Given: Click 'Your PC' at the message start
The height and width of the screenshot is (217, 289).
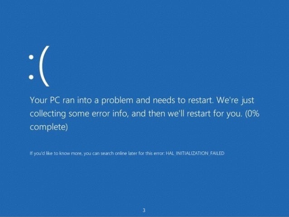Looking at the screenshot, I should coord(45,101).
